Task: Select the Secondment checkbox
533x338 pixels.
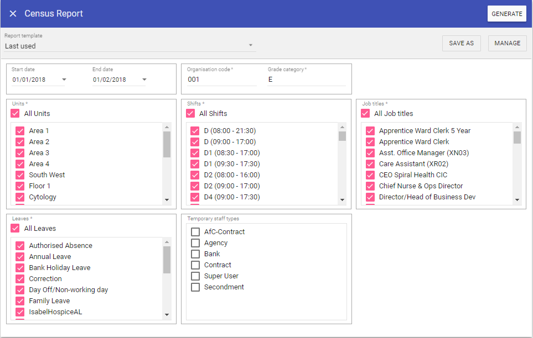Action: coord(195,287)
